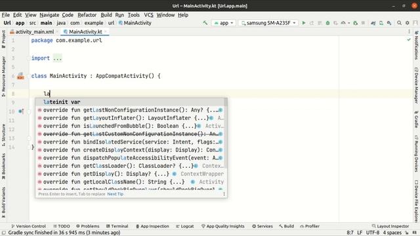Select getLocalClassName override suggestion
Image resolution: width=420 pixels, height=236 pixels.
coord(130,182)
